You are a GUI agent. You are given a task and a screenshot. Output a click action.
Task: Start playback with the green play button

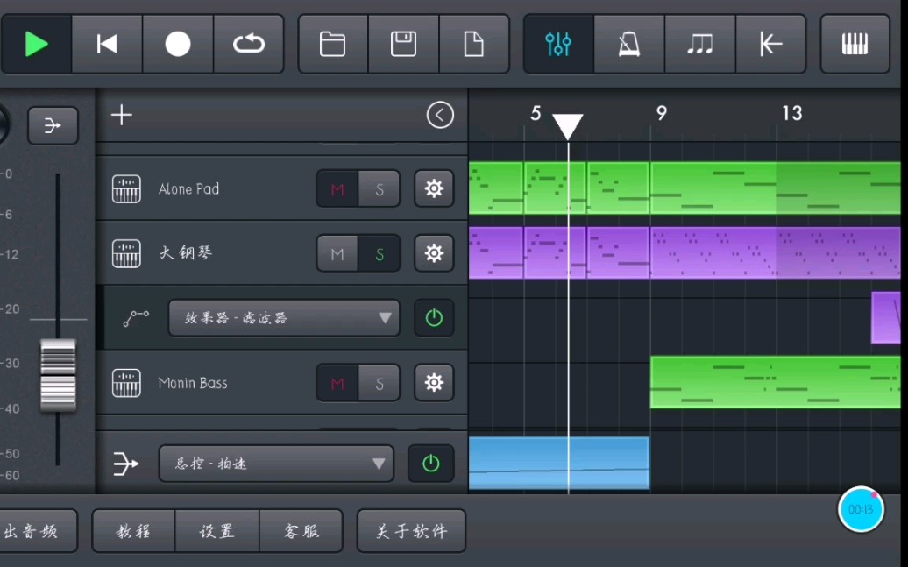tap(37, 44)
